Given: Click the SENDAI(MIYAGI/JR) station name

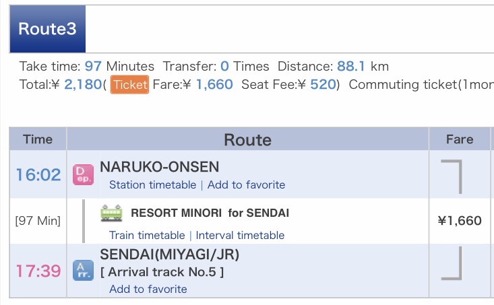Looking at the screenshot, I should pyautogui.click(x=169, y=255).
